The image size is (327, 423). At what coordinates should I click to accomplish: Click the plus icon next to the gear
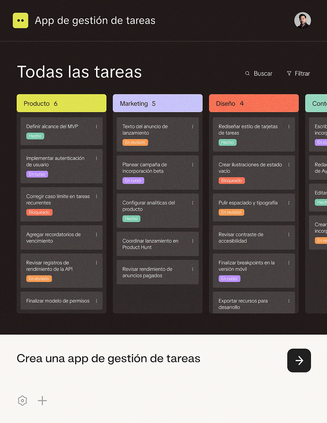pos(42,400)
